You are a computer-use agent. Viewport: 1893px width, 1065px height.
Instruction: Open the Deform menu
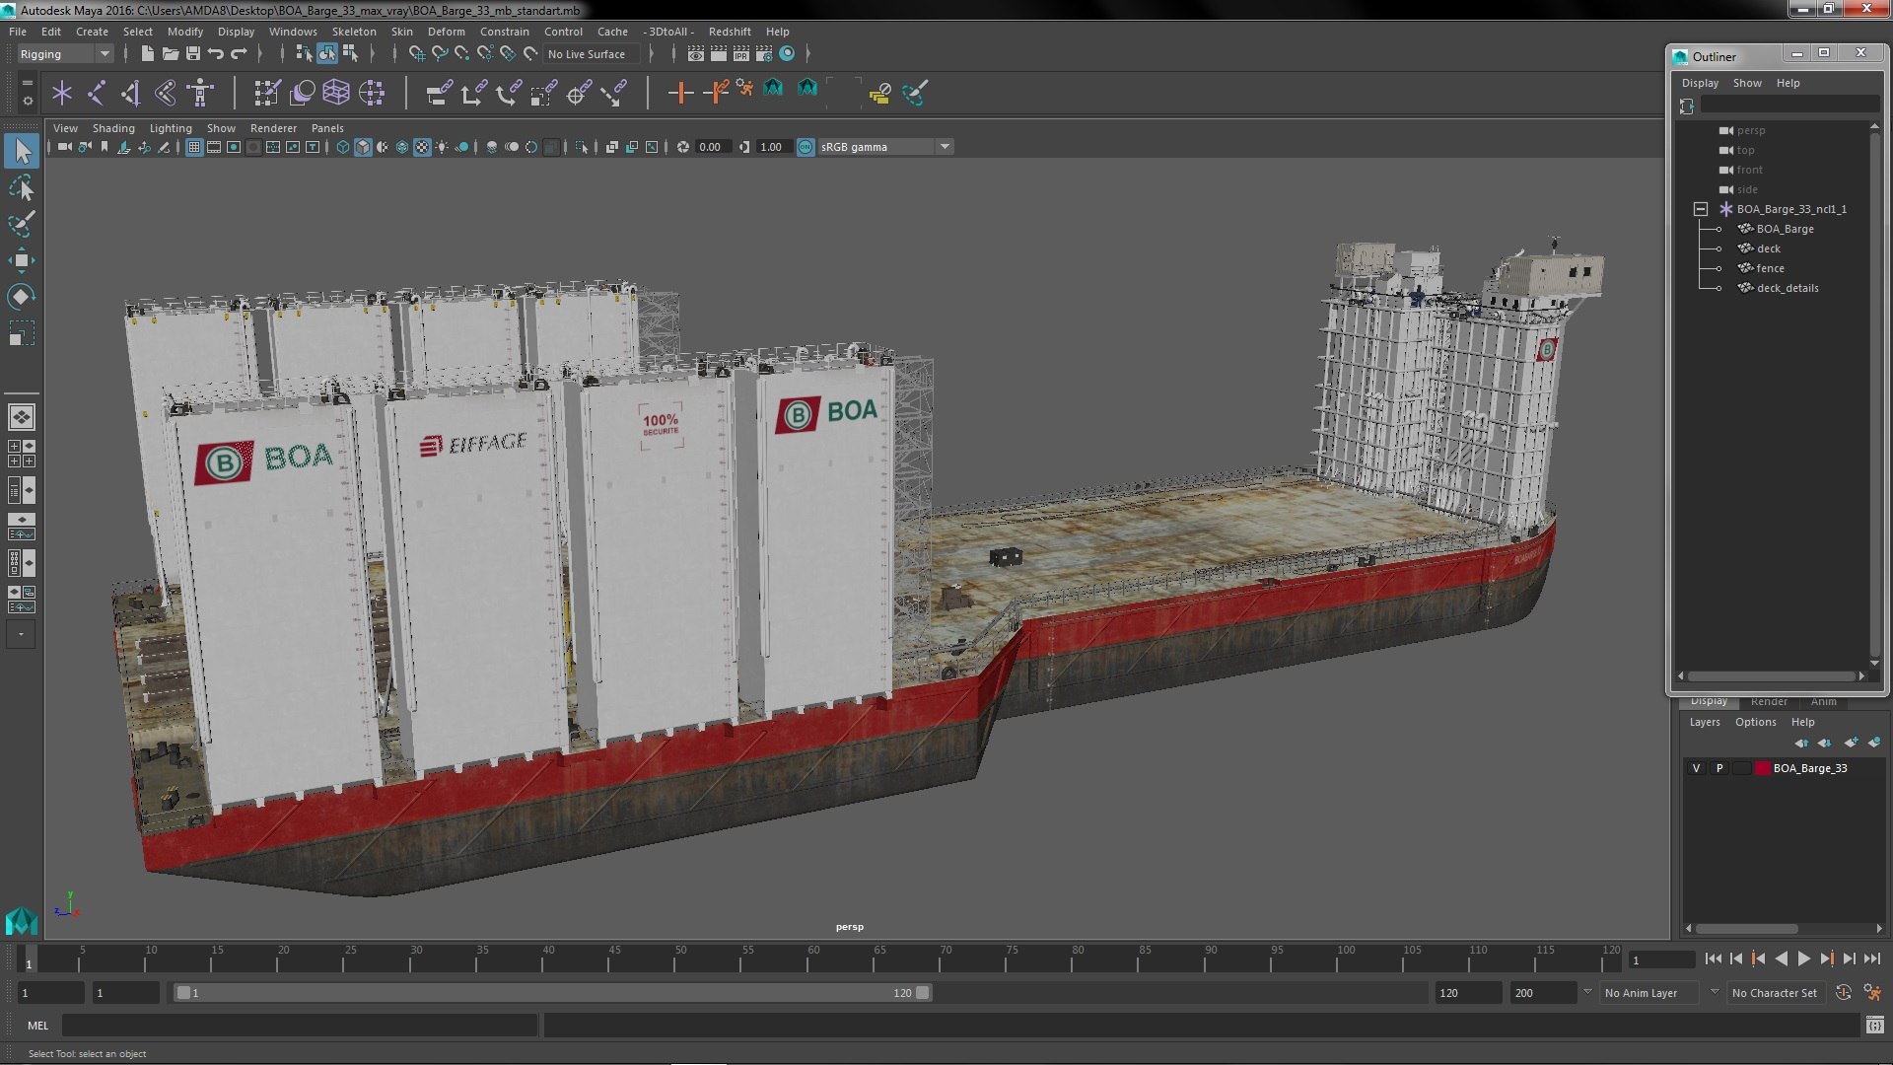(446, 32)
